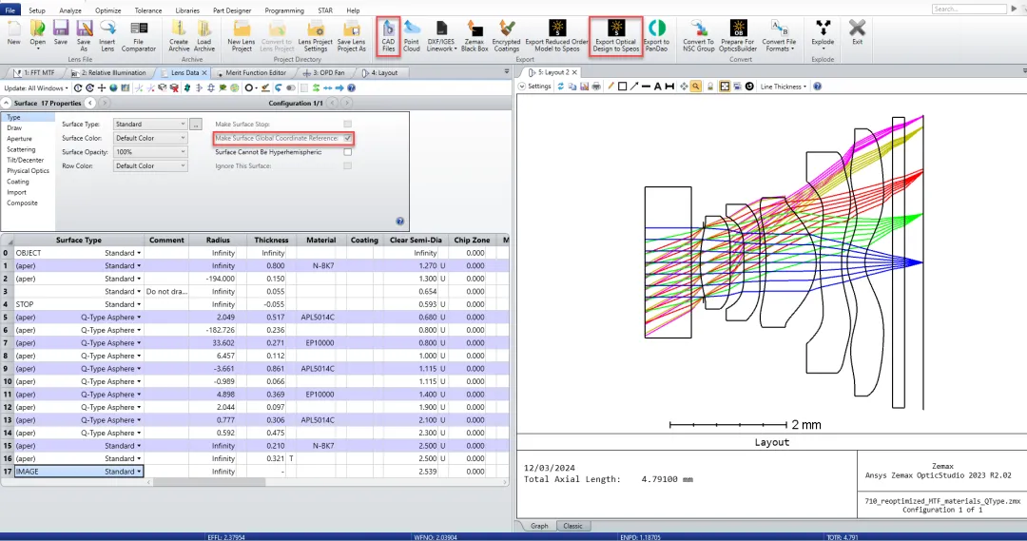Click Export Optical Design to Speos icon

click(x=615, y=37)
